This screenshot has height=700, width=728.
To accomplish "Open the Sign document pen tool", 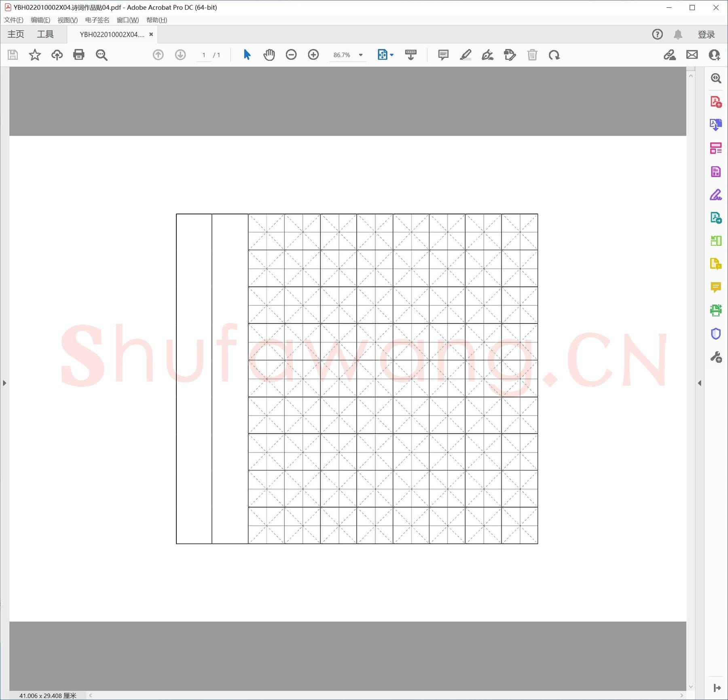I will (x=488, y=55).
